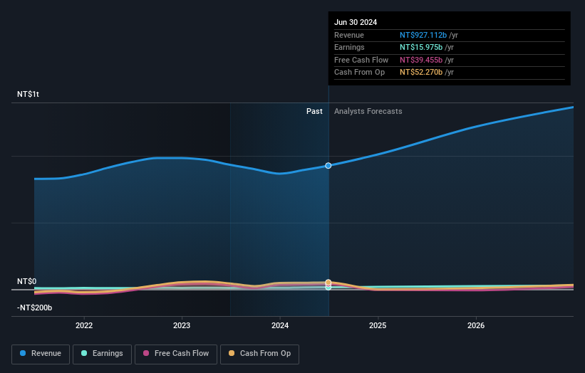The height and width of the screenshot is (373, 585).
Task: Click the NT$1t y-axis label
Action: point(28,94)
